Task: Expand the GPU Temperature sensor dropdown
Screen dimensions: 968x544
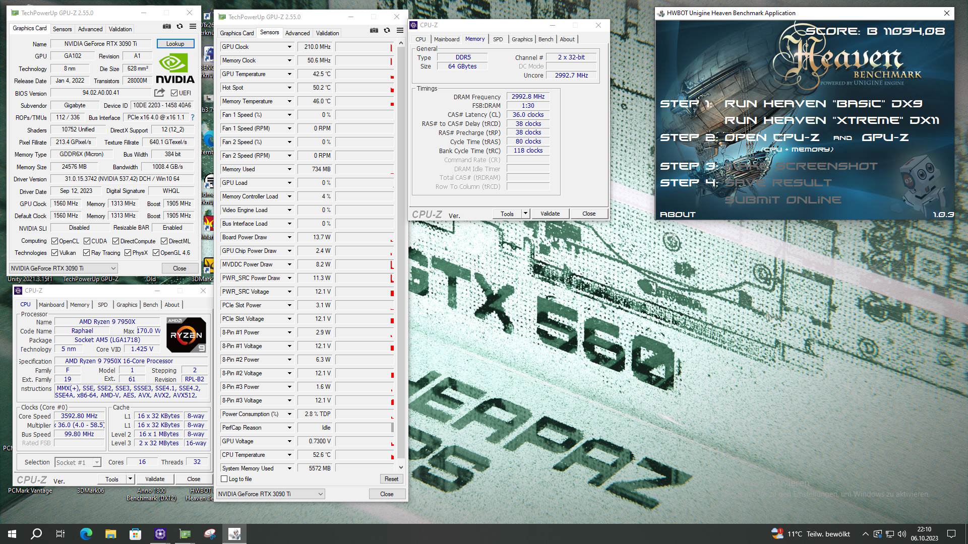Action: [x=289, y=74]
